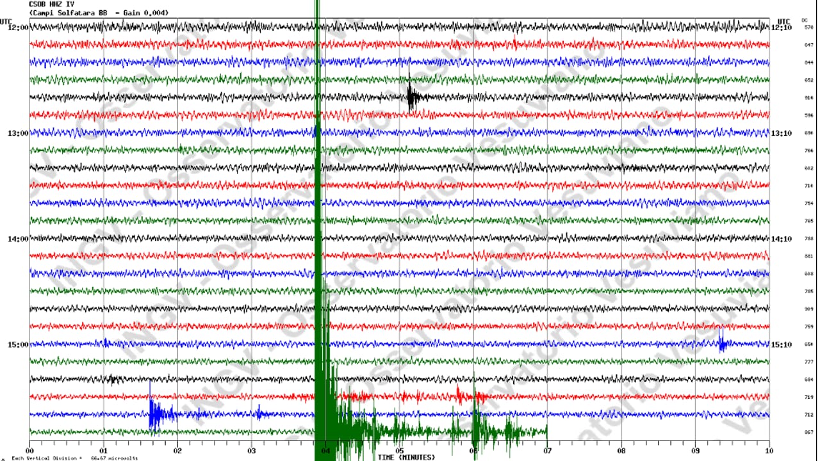The width and height of the screenshot is (820, 461).
Task: Click the DC value 788
Action: click(808, 239)
